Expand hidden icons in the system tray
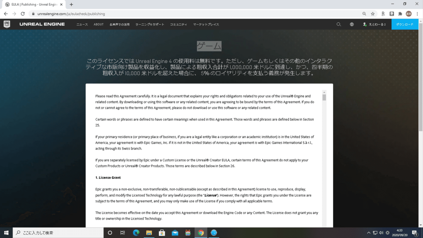This screenshot has height=238, width=423. coord(368,233)
